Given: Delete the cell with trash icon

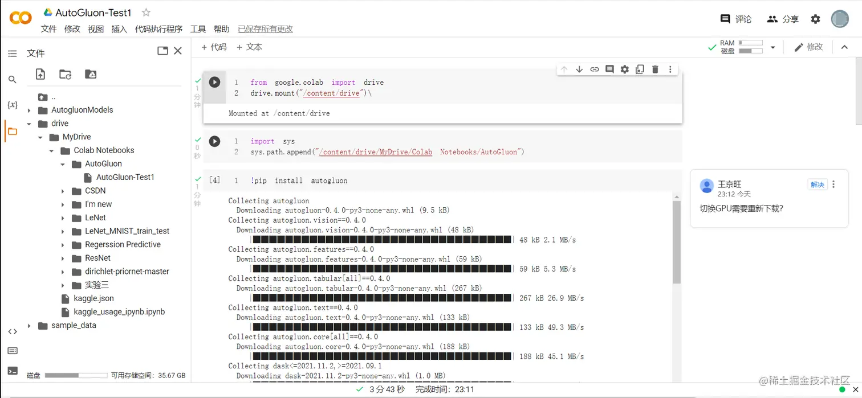Looking at the screenshot, I should 655,69.
